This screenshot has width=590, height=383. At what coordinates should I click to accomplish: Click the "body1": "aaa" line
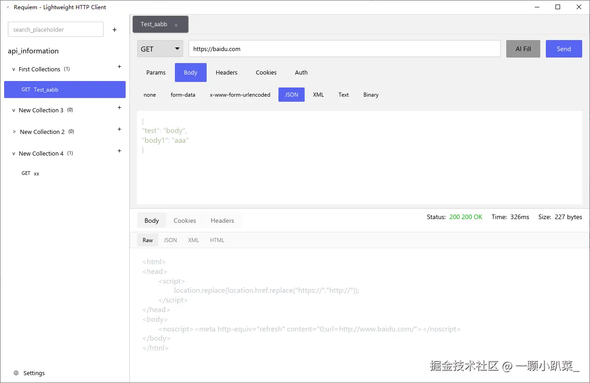[165, 140]
